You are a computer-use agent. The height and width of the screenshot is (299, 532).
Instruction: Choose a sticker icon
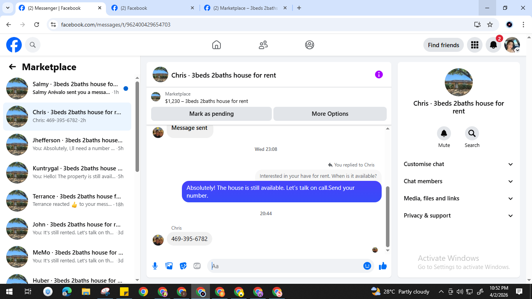click(x=183, y=266)
